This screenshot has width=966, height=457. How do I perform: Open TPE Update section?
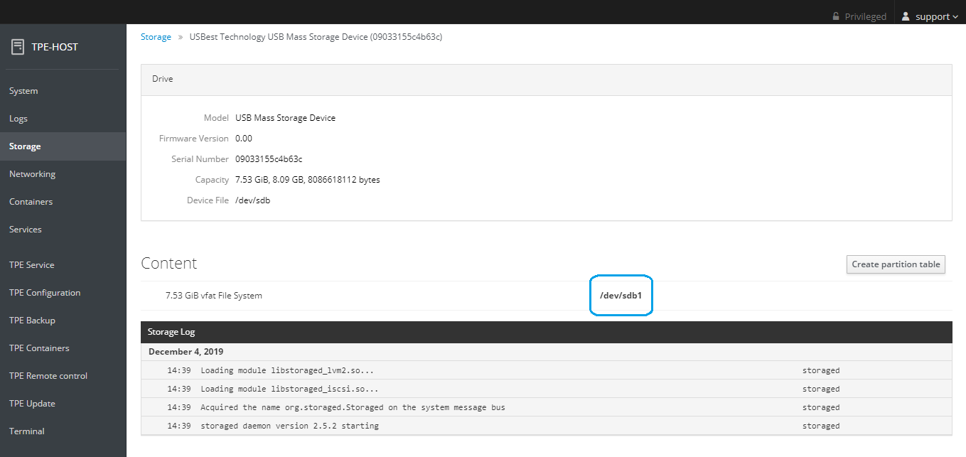tap(32, 404)
